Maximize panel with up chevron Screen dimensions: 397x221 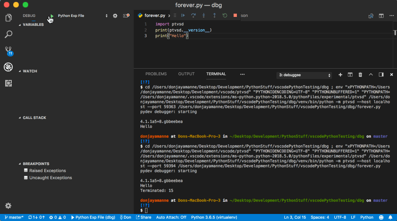371,75
